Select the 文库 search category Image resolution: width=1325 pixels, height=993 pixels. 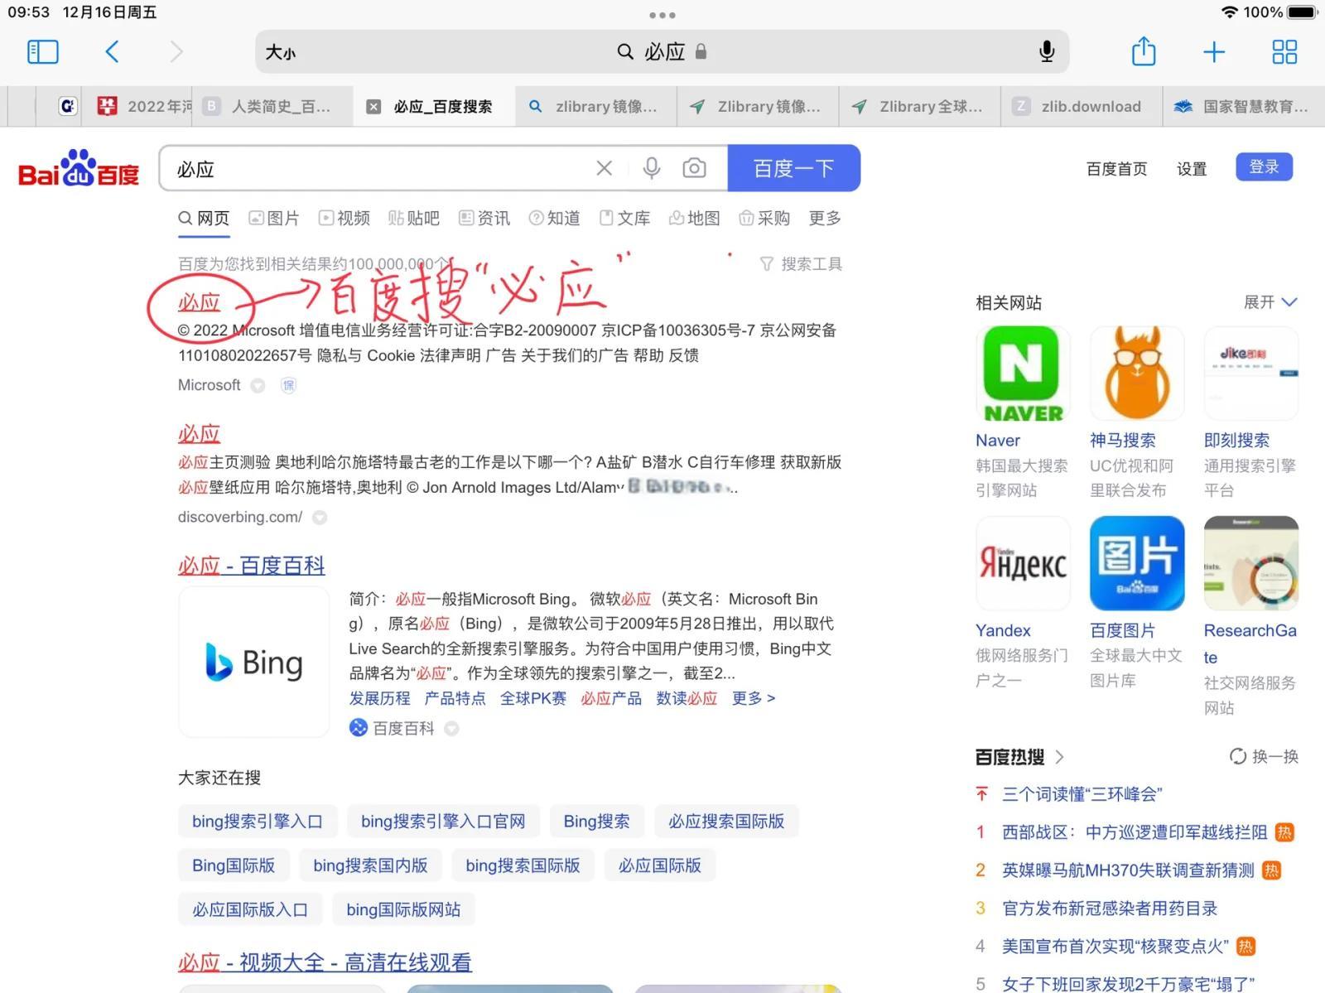coord(624,218)
